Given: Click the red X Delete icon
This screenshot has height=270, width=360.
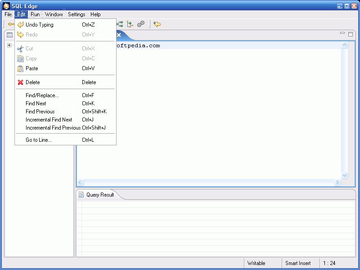Looking at the screenshot, I should [x=20, y=82].
